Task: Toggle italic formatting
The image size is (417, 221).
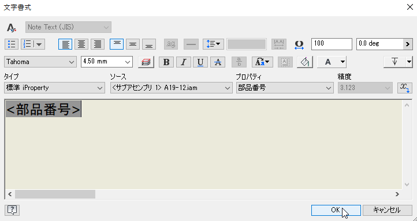Action: pyautogui.click(x=184, y=62)
